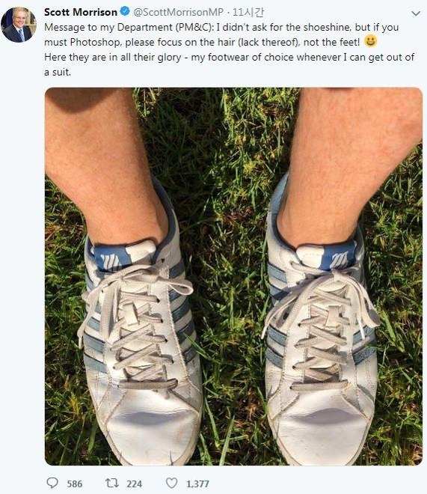Open Scott Morrison's profile avatar
Image resolution: width=427 pixels, height=494 pixels.
pyautogui.click(x=19, y=25)
